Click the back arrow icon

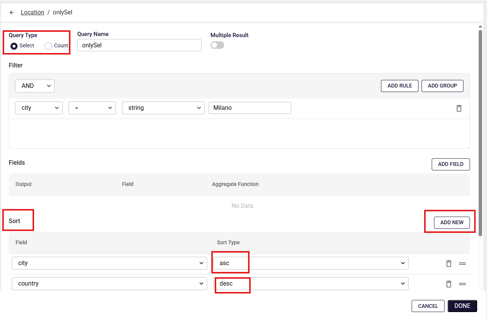click(x=12, y=12)
